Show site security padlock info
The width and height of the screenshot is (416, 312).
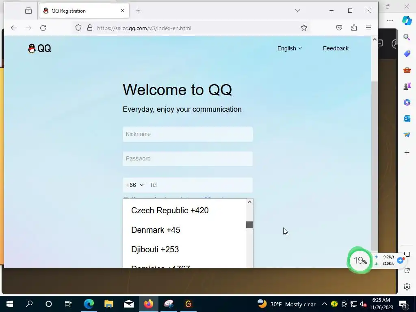(90, 28)
